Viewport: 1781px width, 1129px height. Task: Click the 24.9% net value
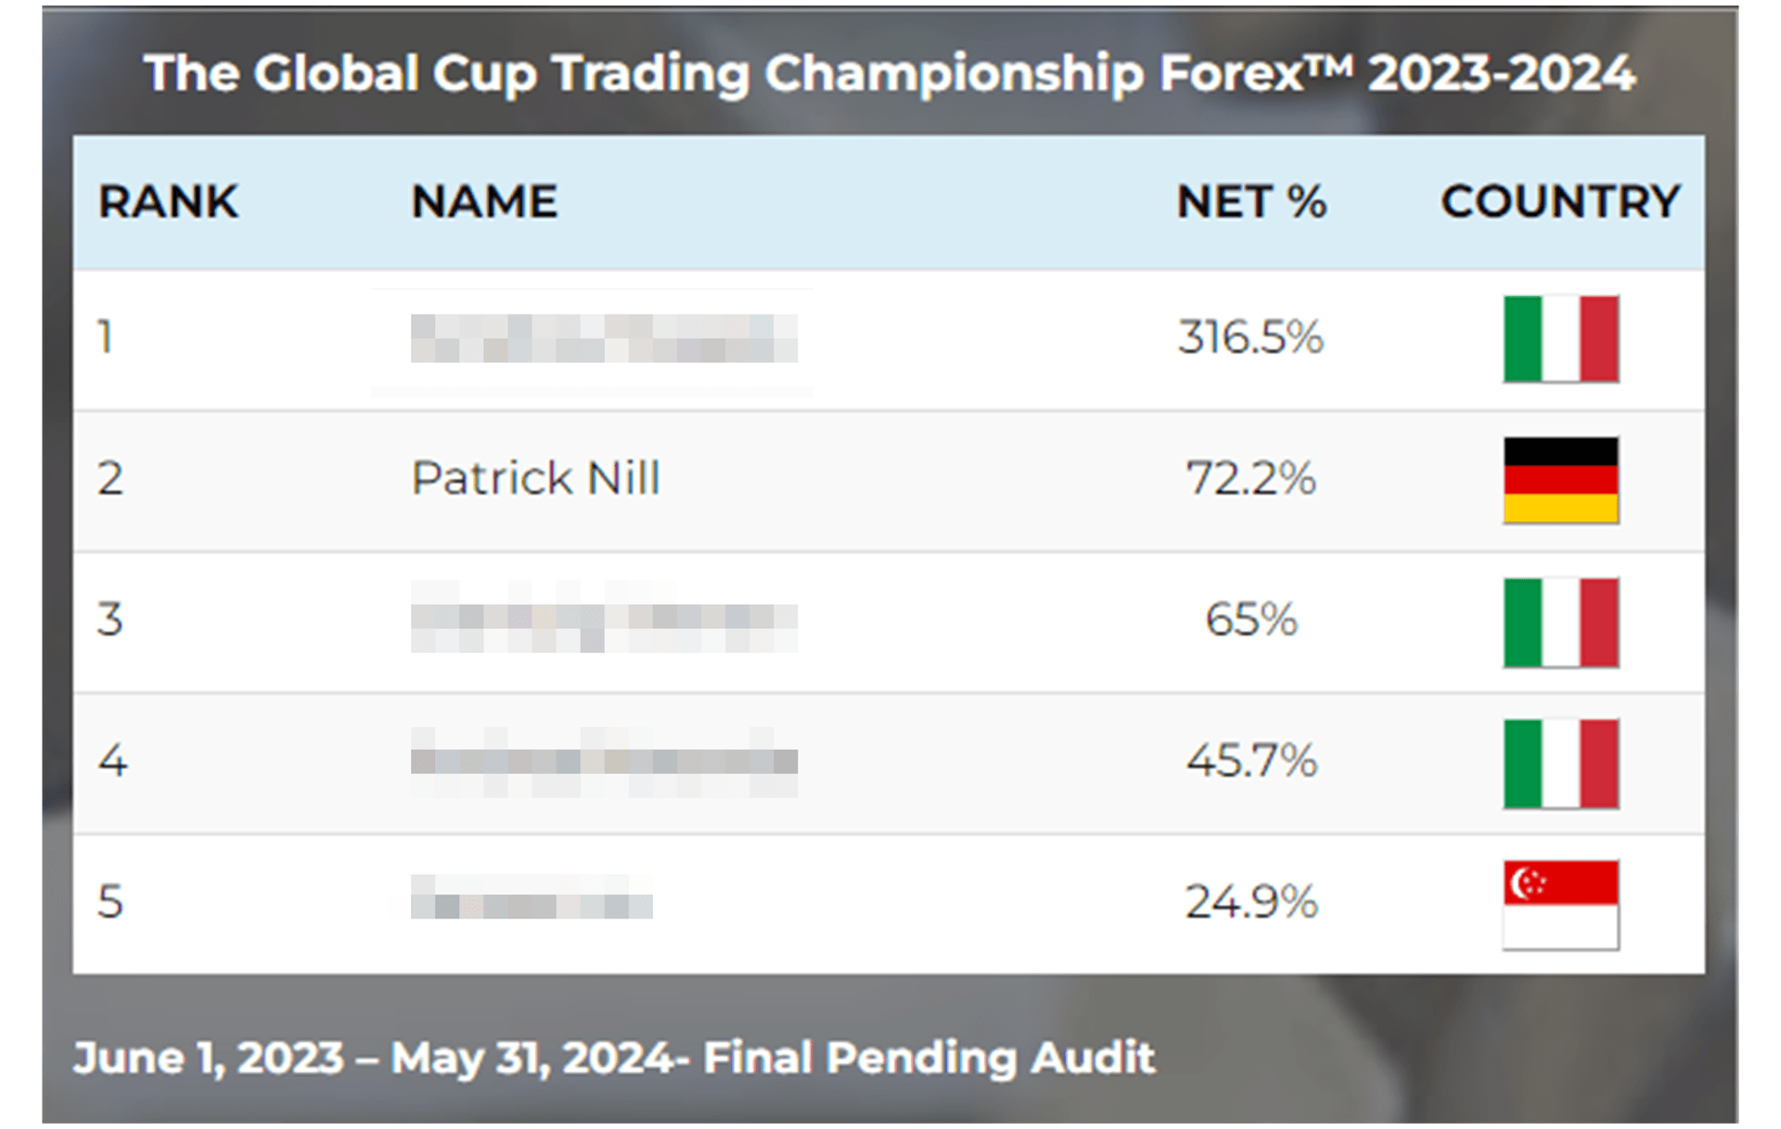click(1250, 902)
